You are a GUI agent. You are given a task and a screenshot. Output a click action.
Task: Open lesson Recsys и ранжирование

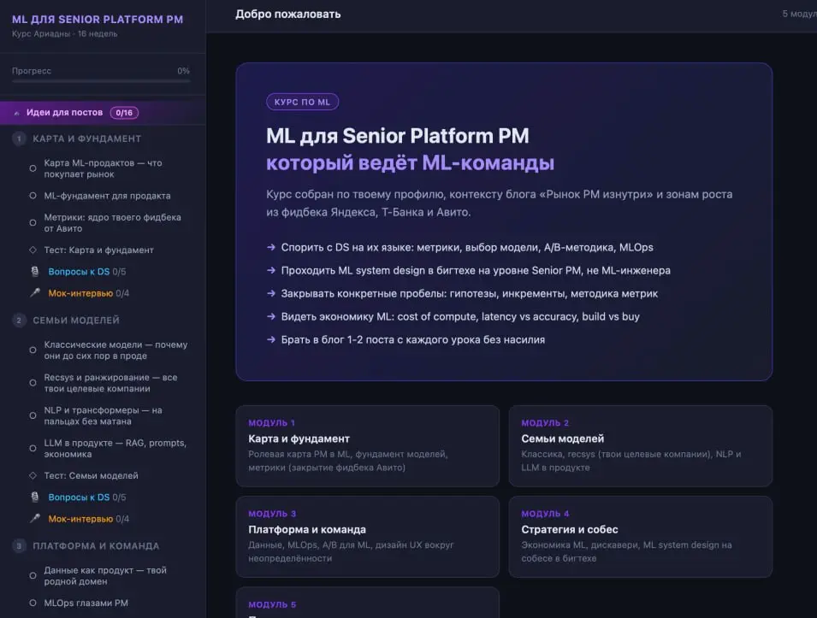[110, 383]
